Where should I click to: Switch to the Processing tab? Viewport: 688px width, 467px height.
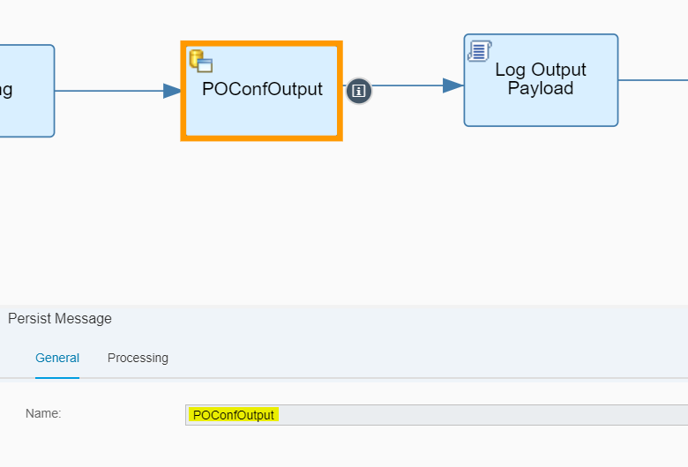click(138, 358)
